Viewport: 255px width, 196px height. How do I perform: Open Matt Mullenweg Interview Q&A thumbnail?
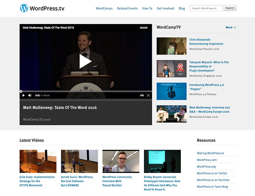click(x=171, y=114)
